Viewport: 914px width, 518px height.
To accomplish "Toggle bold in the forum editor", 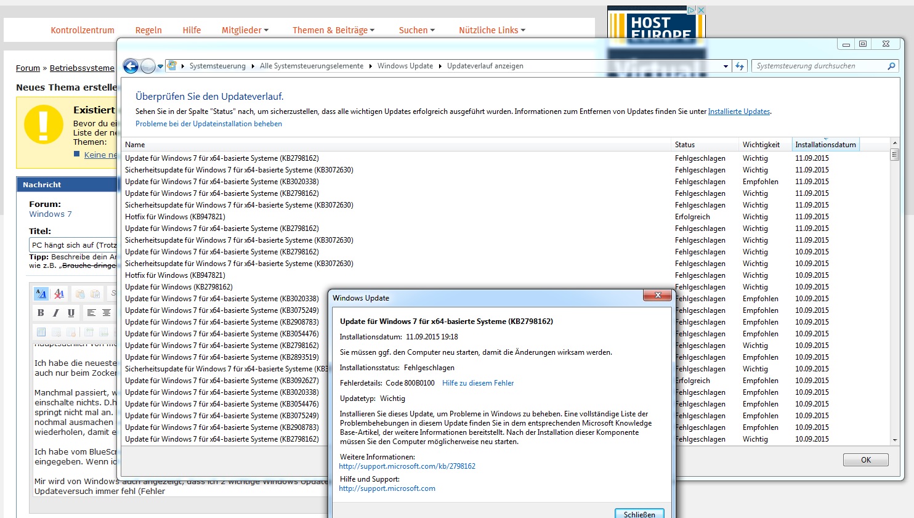I will pos(41,313).
